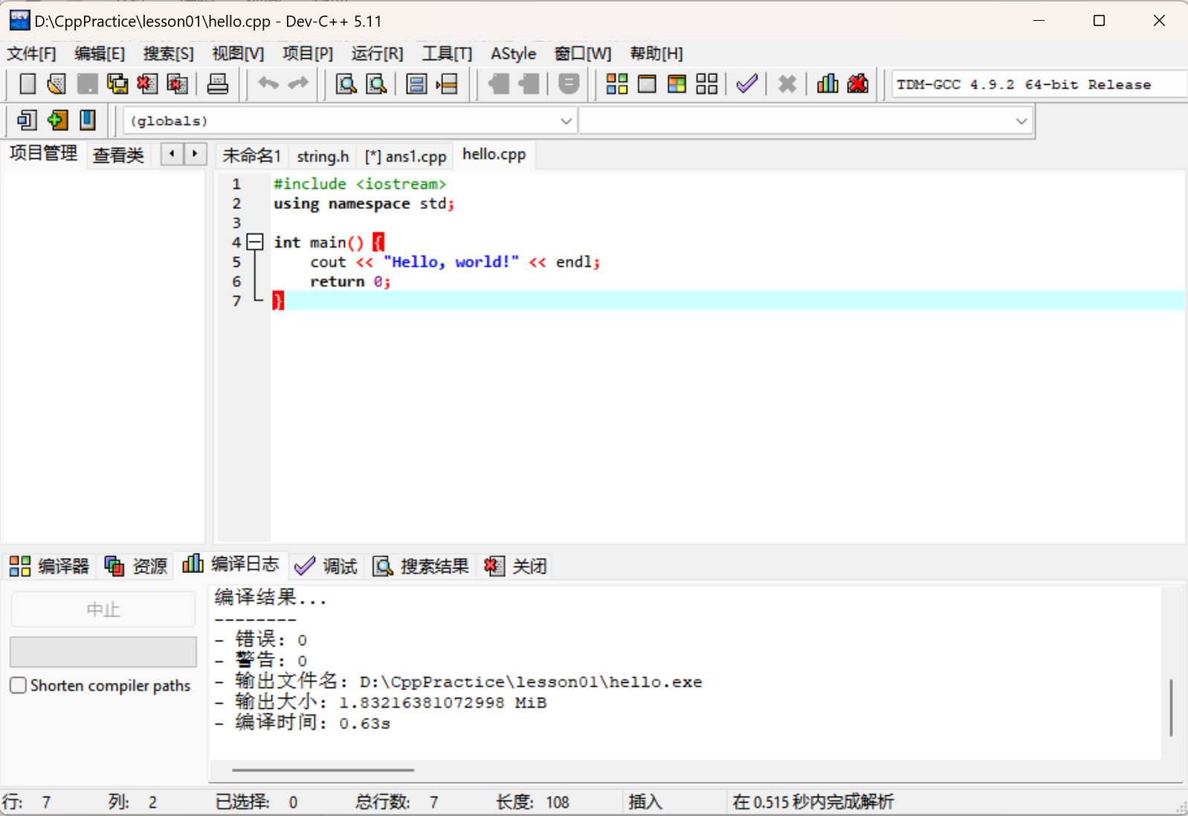
Task: Click the Toggle bookmark shield icon
Action: point(569,84)
